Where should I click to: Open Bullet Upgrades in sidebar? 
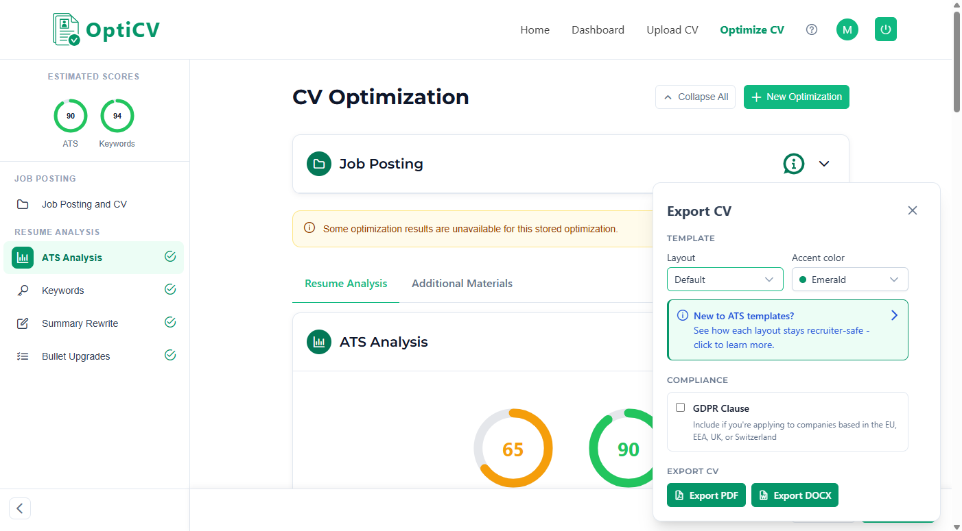(x=93, y=356)
